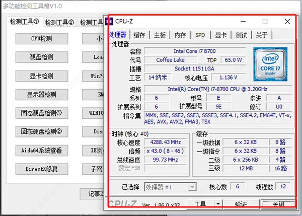The width and height of the screenshot is (302, 216).
Task: Open the 处理器 #1 selection dropdown
Action: [x=170, y=187]
